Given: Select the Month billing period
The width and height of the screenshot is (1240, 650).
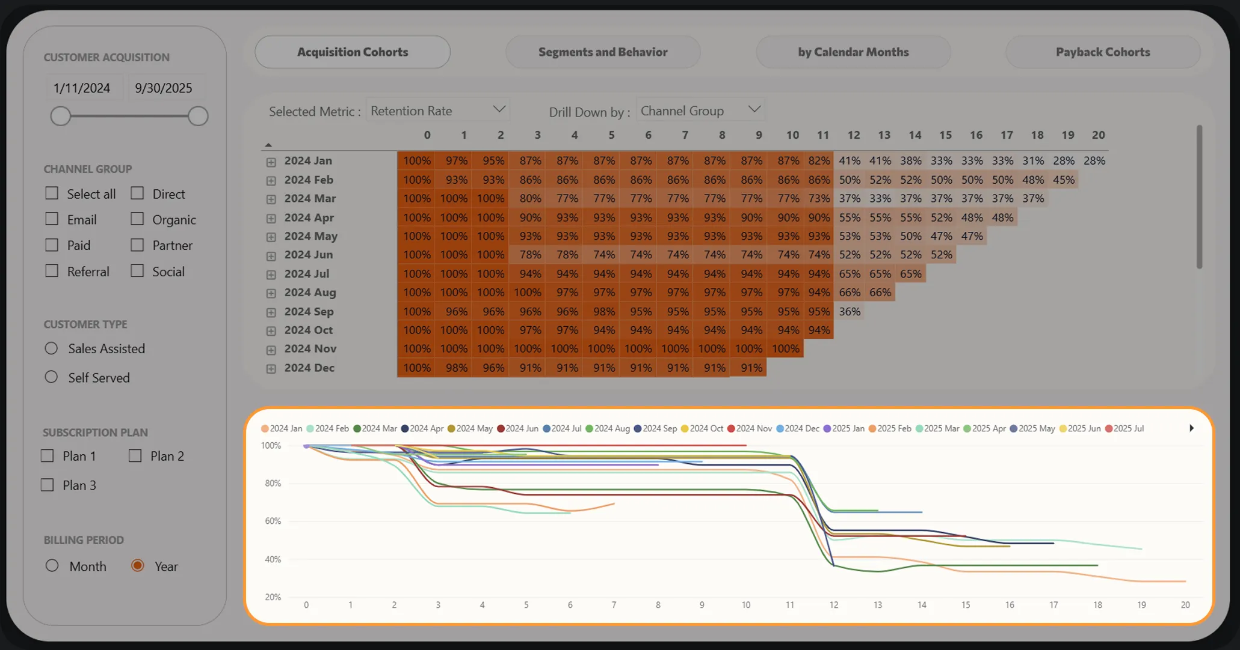Looking at the screenshot, I should [x=52, y=565].
